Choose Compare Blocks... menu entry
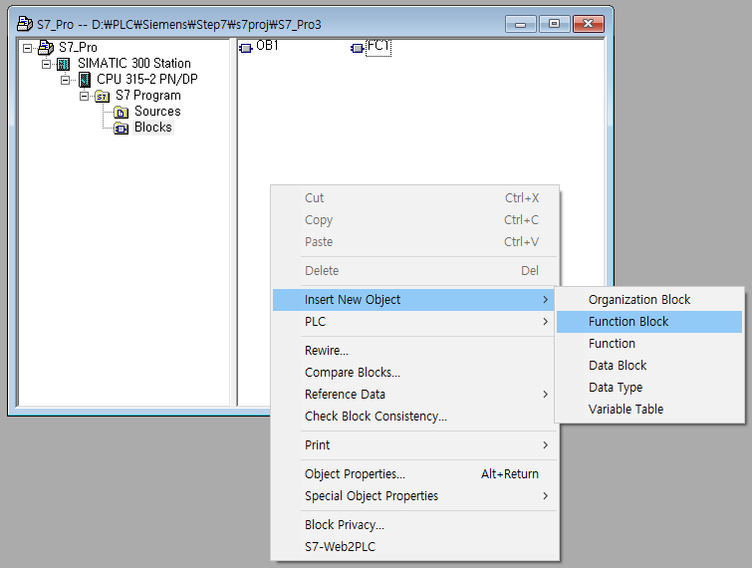The image size is (752, 568). point(413,373)
